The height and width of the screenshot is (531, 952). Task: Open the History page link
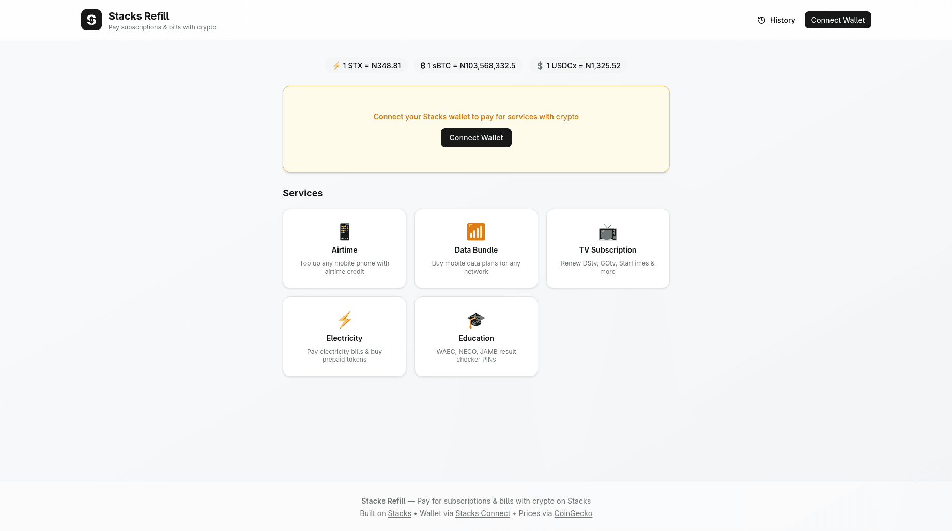tap(776, 20)
